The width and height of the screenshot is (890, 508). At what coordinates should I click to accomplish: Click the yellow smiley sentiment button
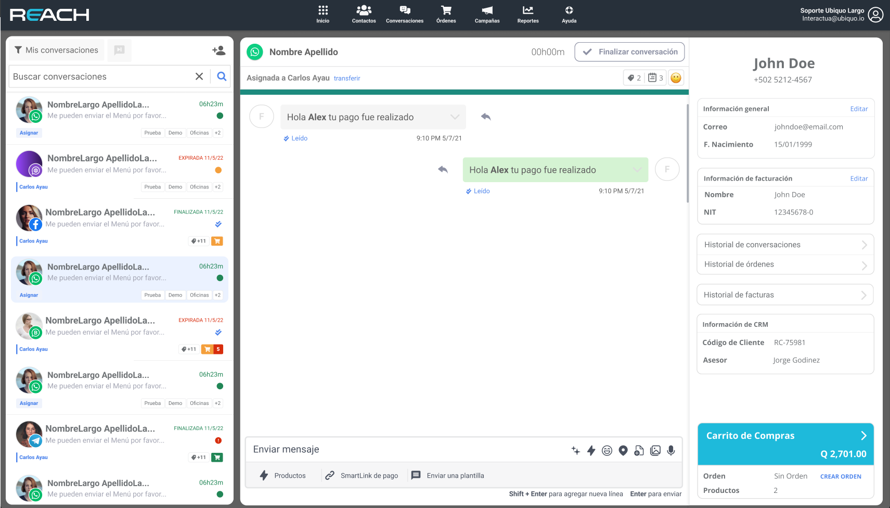click(x=676, y=78)
